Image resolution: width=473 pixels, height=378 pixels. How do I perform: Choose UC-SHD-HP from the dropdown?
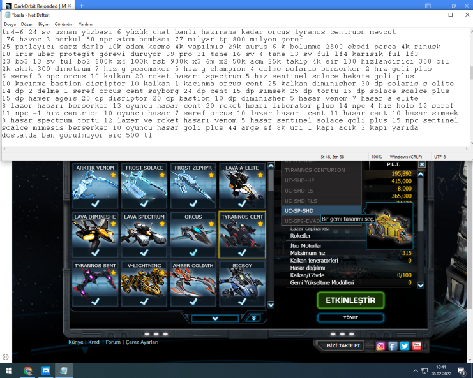coord(321,180)
